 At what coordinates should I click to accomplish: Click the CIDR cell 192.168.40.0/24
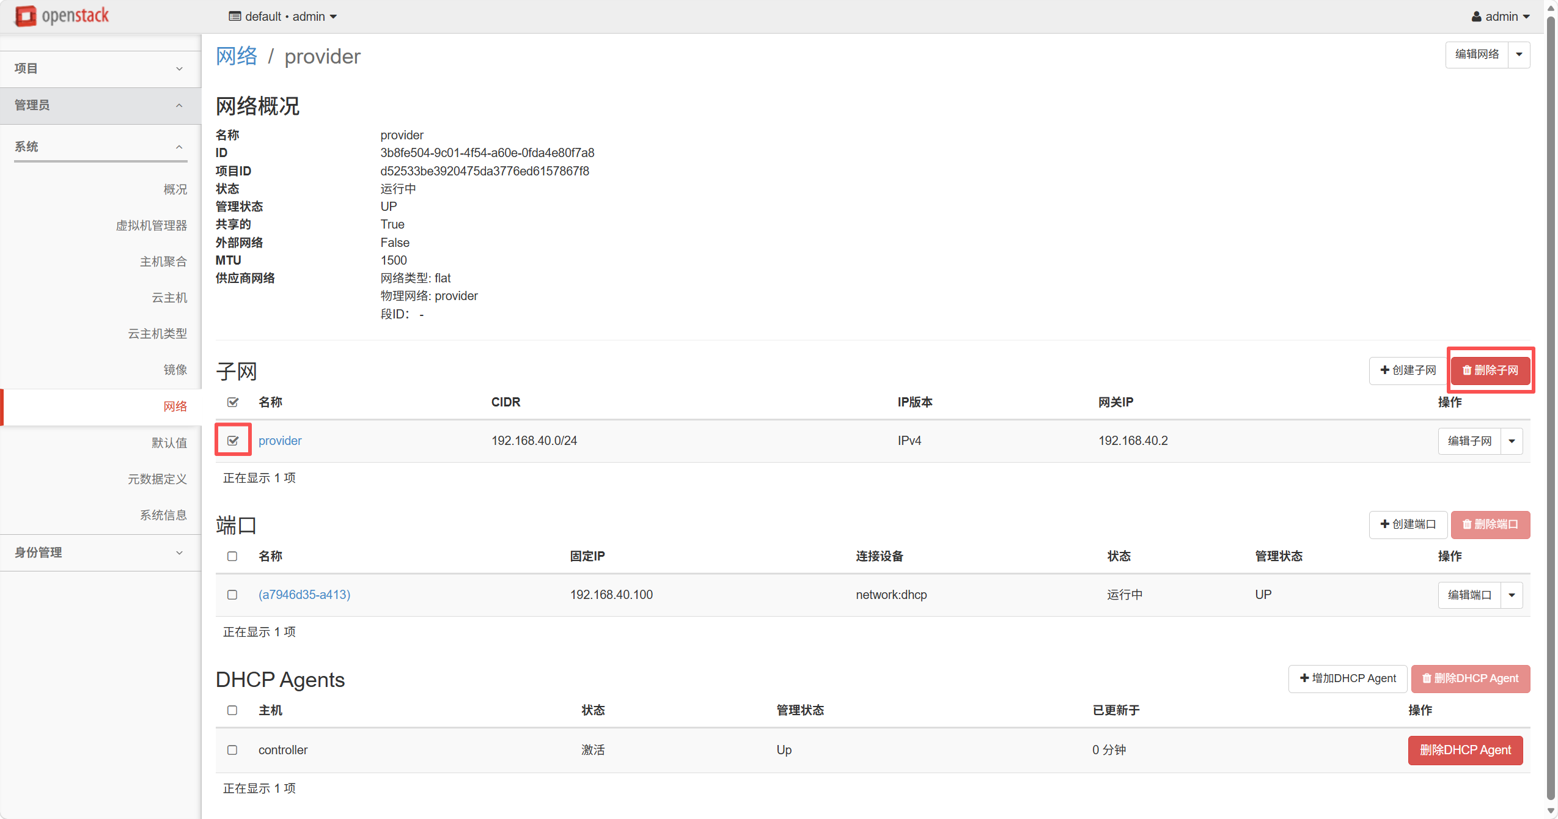click(534, 441)
